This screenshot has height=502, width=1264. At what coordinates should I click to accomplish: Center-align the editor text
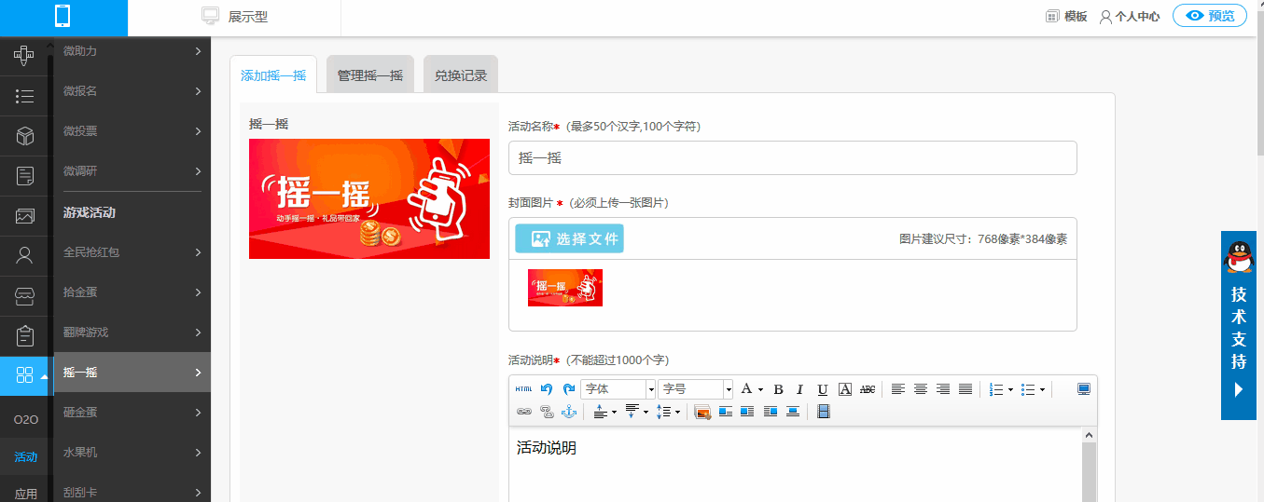click(x=921, y=389)
